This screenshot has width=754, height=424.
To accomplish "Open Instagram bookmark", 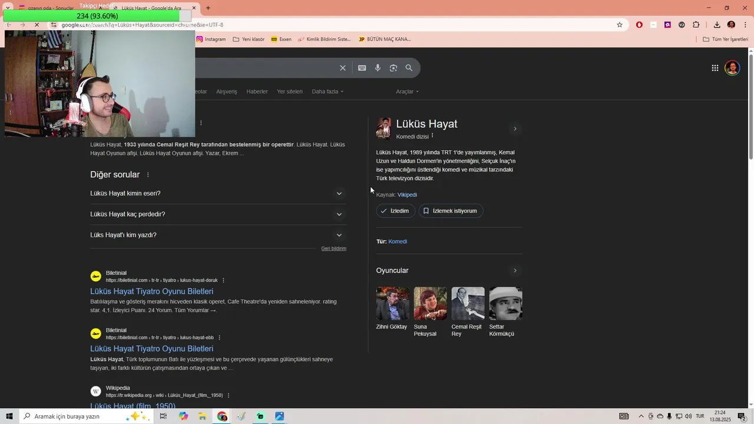I will pyautogui.click(x=211, y=39).
